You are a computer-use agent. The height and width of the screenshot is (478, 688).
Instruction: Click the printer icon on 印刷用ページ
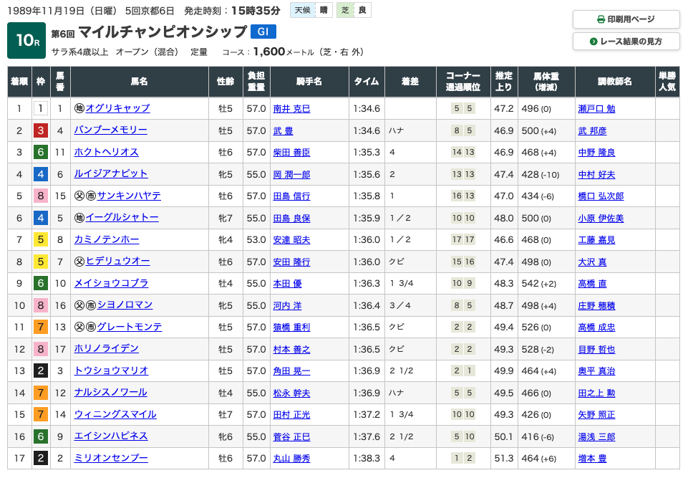coord(601,19)
